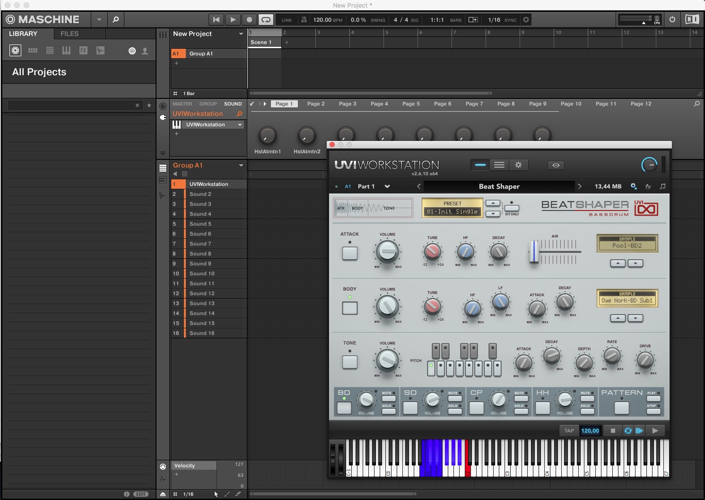Toggle the TONE layer on/off button
Image resolution: width=705 pixels, height=500 pixels.
350,362
